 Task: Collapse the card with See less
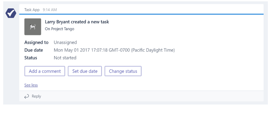pos(31,85)
